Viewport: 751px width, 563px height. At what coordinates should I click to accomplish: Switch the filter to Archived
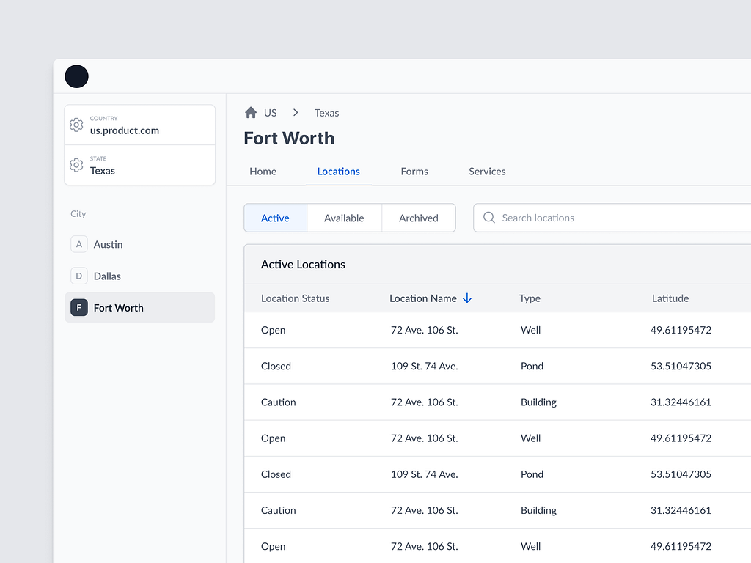pos(418,218)
